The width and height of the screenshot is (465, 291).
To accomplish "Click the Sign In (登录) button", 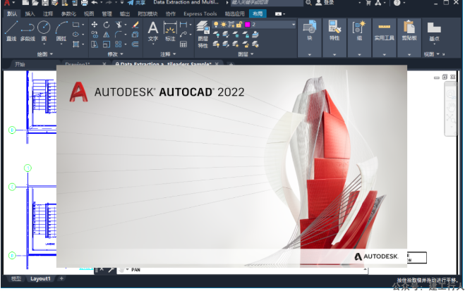I will (x=325, y=3).
